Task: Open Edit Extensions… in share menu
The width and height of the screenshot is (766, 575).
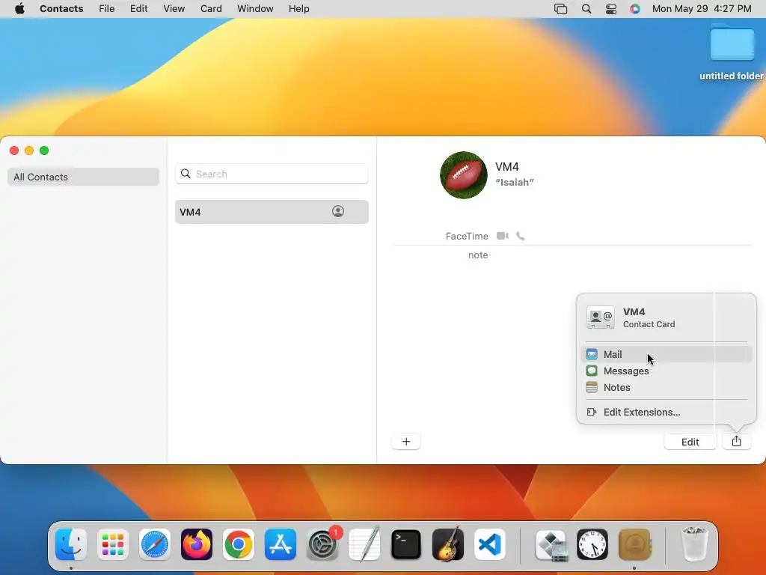Action: (667, 413)
